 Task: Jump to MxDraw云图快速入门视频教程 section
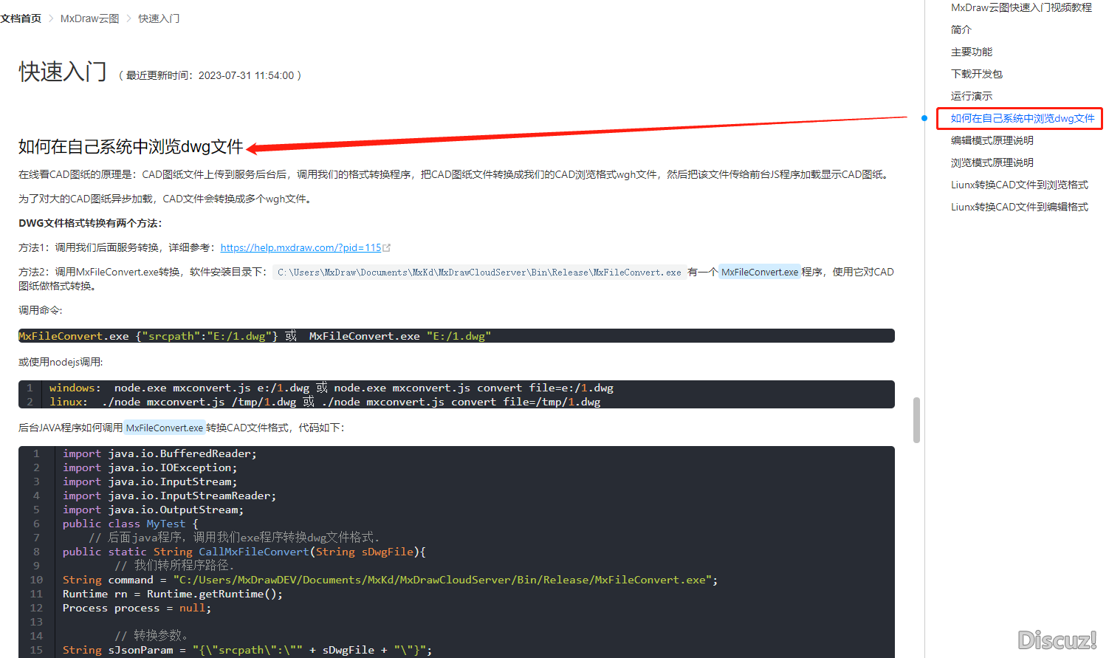[x=1021, y=7]
